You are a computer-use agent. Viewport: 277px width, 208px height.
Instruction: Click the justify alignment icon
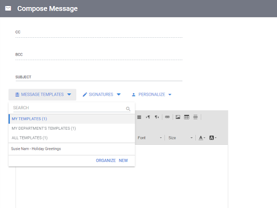point(139,117)
